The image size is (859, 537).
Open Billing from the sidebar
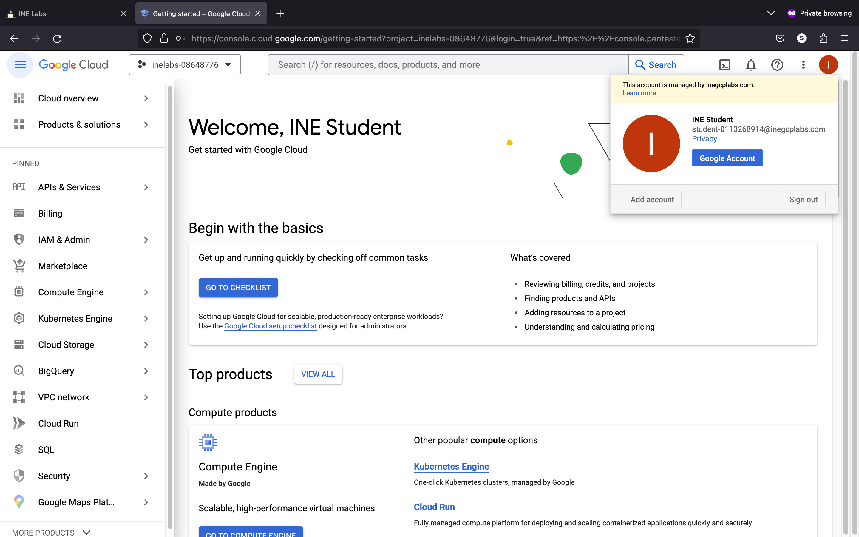pyautogui.click(x=82, y=213)
